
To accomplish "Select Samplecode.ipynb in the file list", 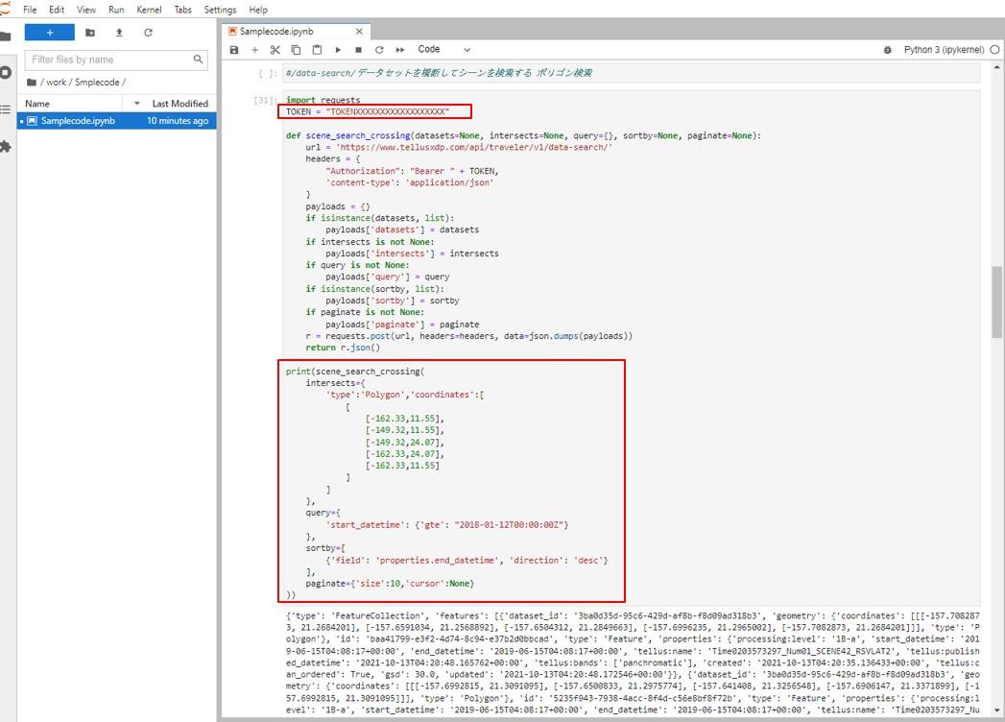I will click(x=117, y=121).
